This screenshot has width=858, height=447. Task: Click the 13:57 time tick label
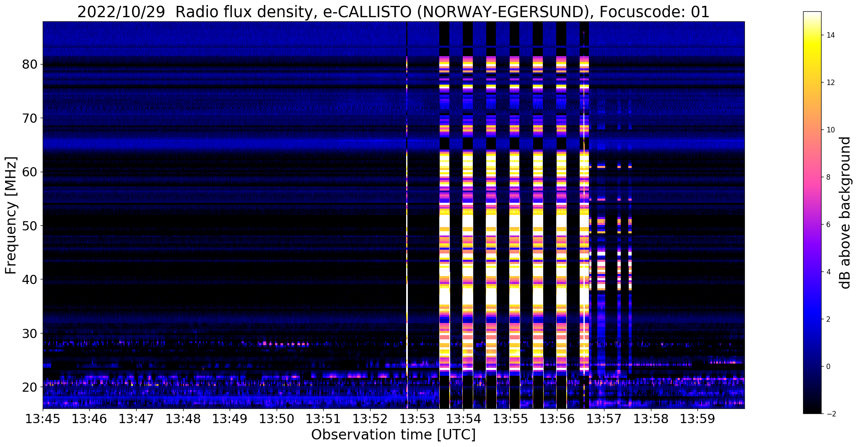pyautogui.click(x=604, y=419)
